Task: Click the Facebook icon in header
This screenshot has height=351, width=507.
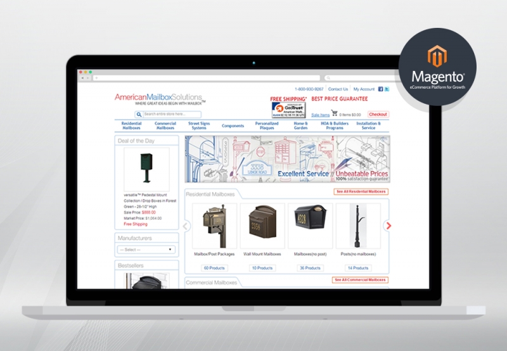Action: click(x=381, y=89)
